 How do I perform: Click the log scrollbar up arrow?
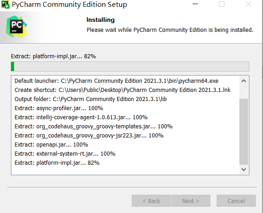pos(243,81)
